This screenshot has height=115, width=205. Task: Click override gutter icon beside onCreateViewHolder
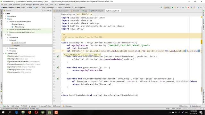coord(58,79)
